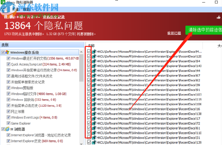Viewport: 222px width, 145px height.
Task: Uncheck the RecentDocs\120 entry checkbox
Action: (x=89, y=56)
